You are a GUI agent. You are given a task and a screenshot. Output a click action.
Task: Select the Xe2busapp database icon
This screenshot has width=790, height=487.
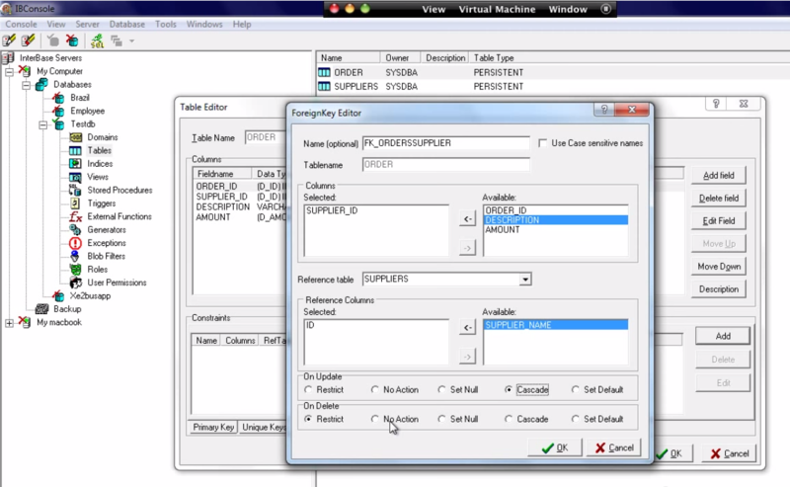point(58,296)
